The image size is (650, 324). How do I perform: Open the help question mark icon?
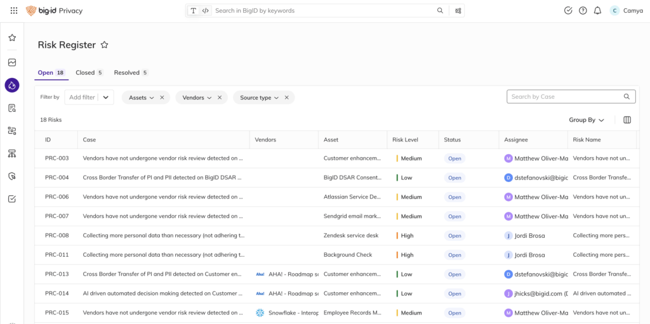click(583, 11)
